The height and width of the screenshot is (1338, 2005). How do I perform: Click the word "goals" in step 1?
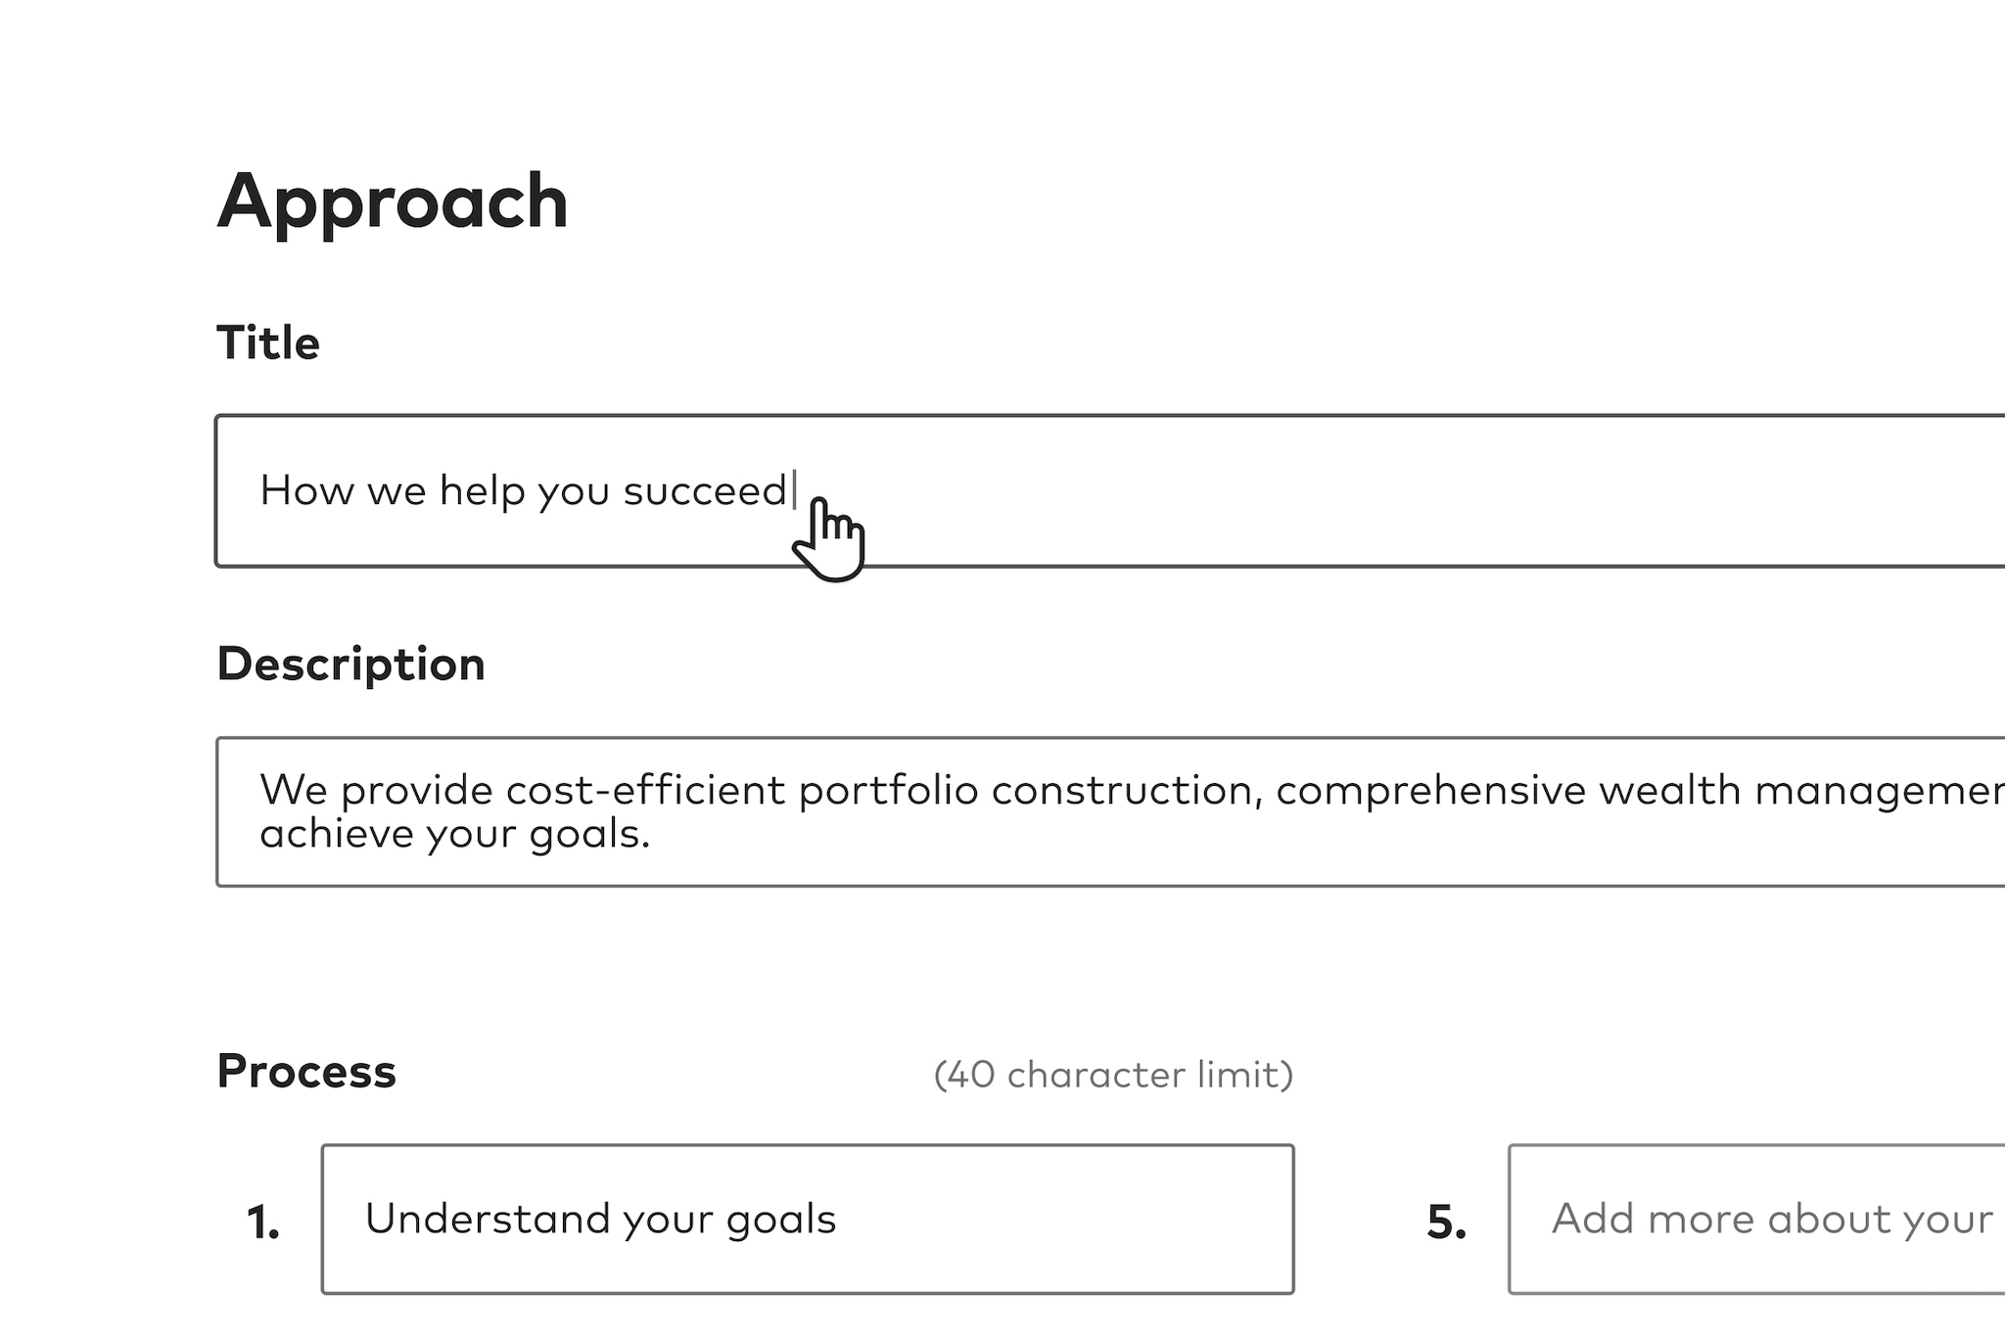(781, 1220)
